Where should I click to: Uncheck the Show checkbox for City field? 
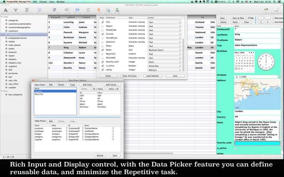(103, 22)
